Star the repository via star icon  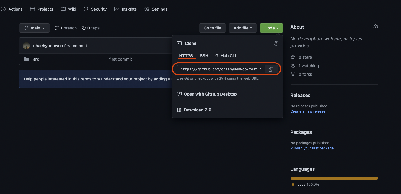point(293,57)
